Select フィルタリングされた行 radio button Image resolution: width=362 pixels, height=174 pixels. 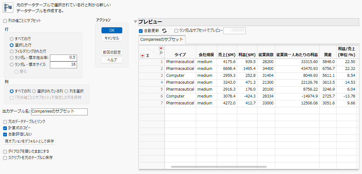point(11,51)
